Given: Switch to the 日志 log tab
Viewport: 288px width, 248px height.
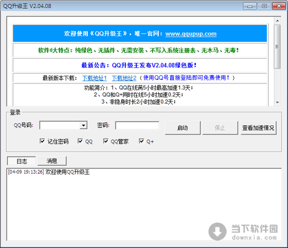Looking at the screenshot, I should tap(22, 161).
